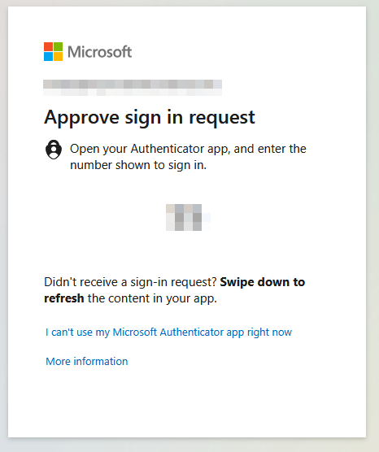Click the Microsoft wordmark text

pyautogui.click(x=99, y=52)
